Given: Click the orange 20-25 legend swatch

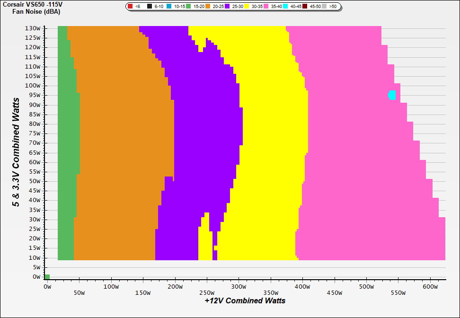Looking at the screenshot, I should tap(208, 7).
